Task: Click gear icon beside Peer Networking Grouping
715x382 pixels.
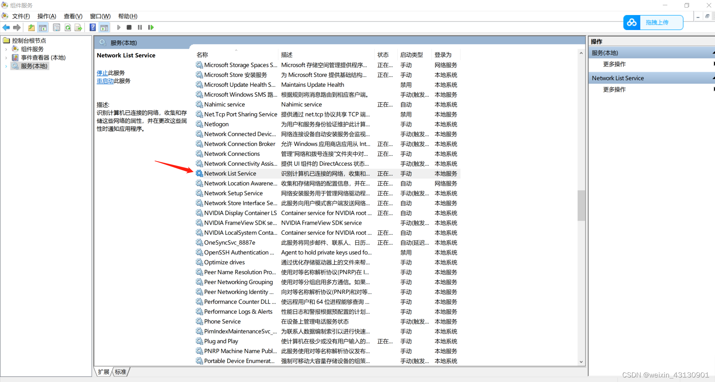Action: (x=199, y=282)
